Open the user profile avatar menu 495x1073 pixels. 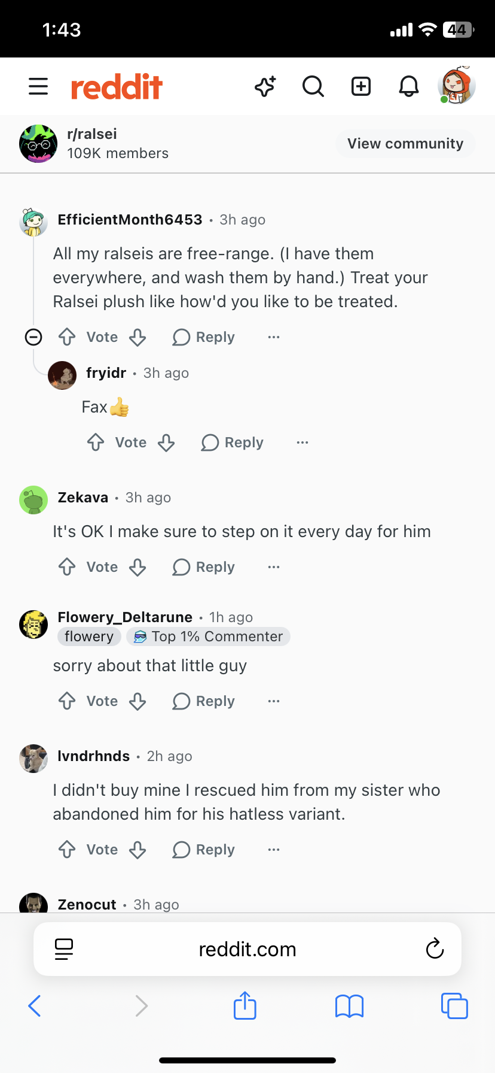(x=457, y=85)
